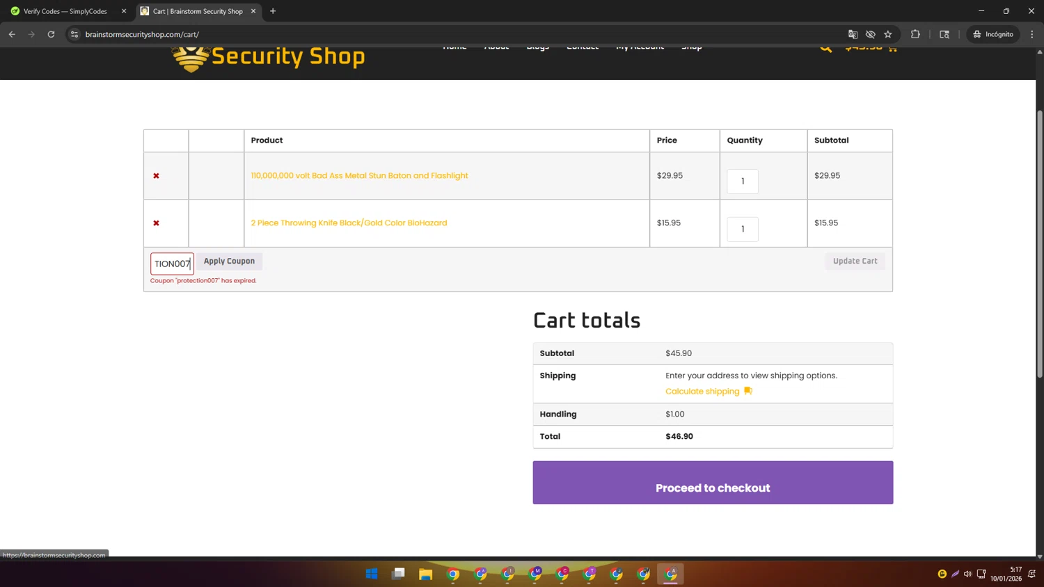Open the first Chrome icon on taskbar
Screen dimensions: 1044x587
[453, 574]
